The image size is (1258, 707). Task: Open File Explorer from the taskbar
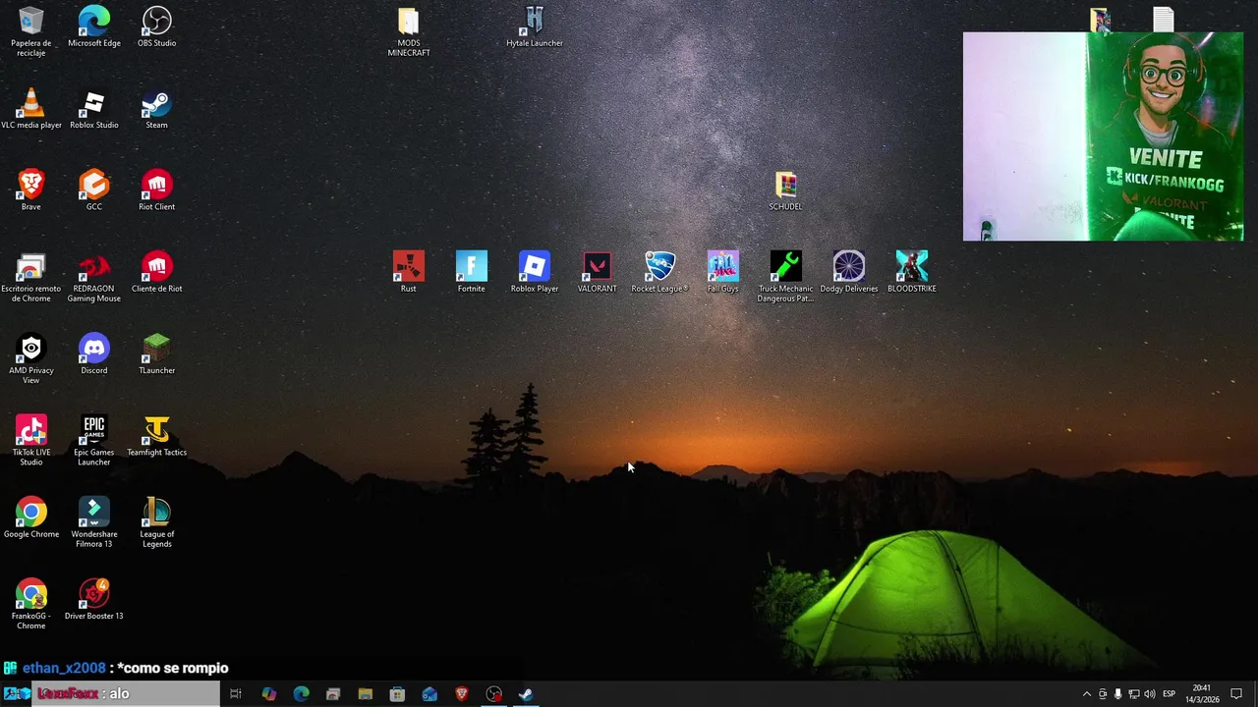(366, 694)
